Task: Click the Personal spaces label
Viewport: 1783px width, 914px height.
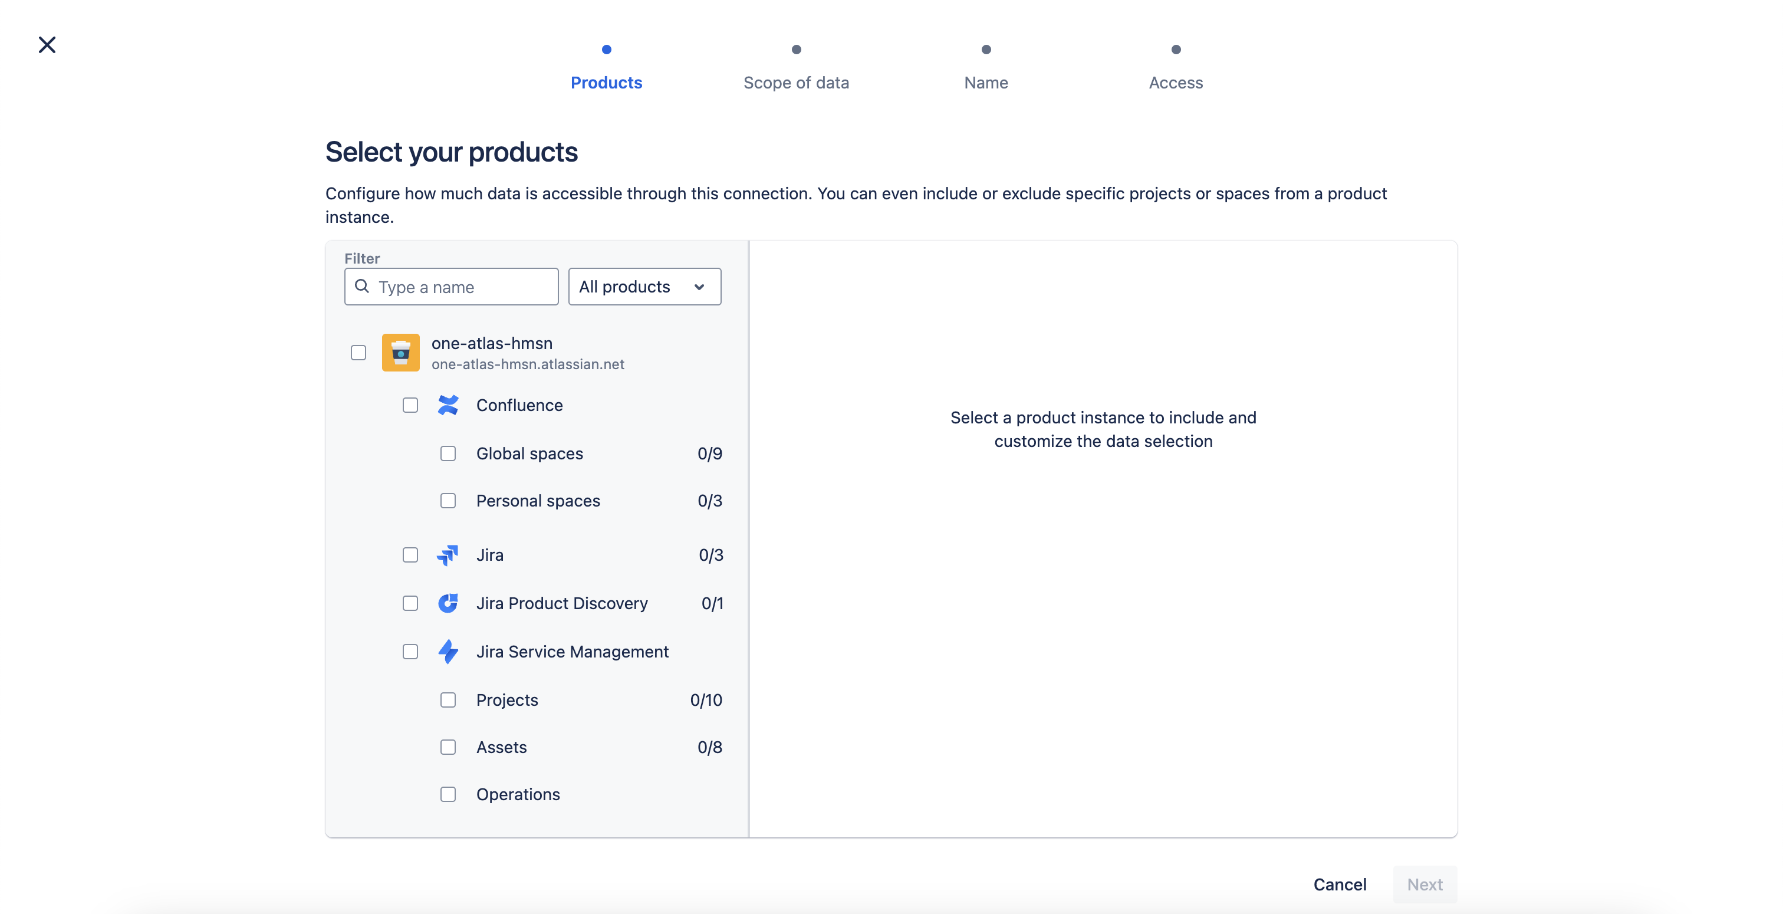Action: (538, 501)
